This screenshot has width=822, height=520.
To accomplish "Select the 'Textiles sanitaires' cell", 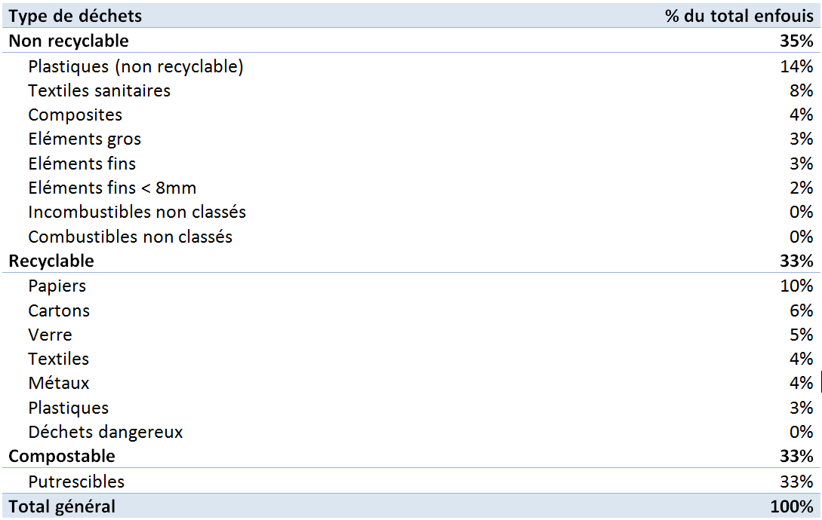I will [99, 90].
